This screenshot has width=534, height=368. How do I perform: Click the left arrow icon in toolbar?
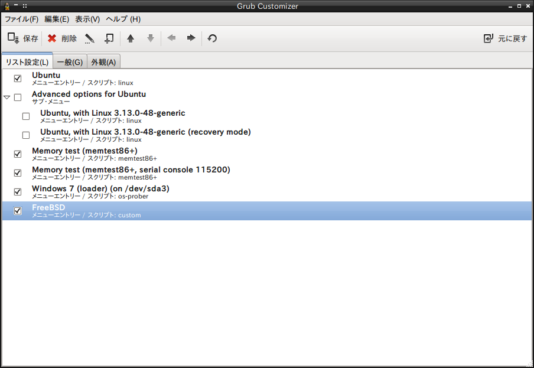pos(172,38)
